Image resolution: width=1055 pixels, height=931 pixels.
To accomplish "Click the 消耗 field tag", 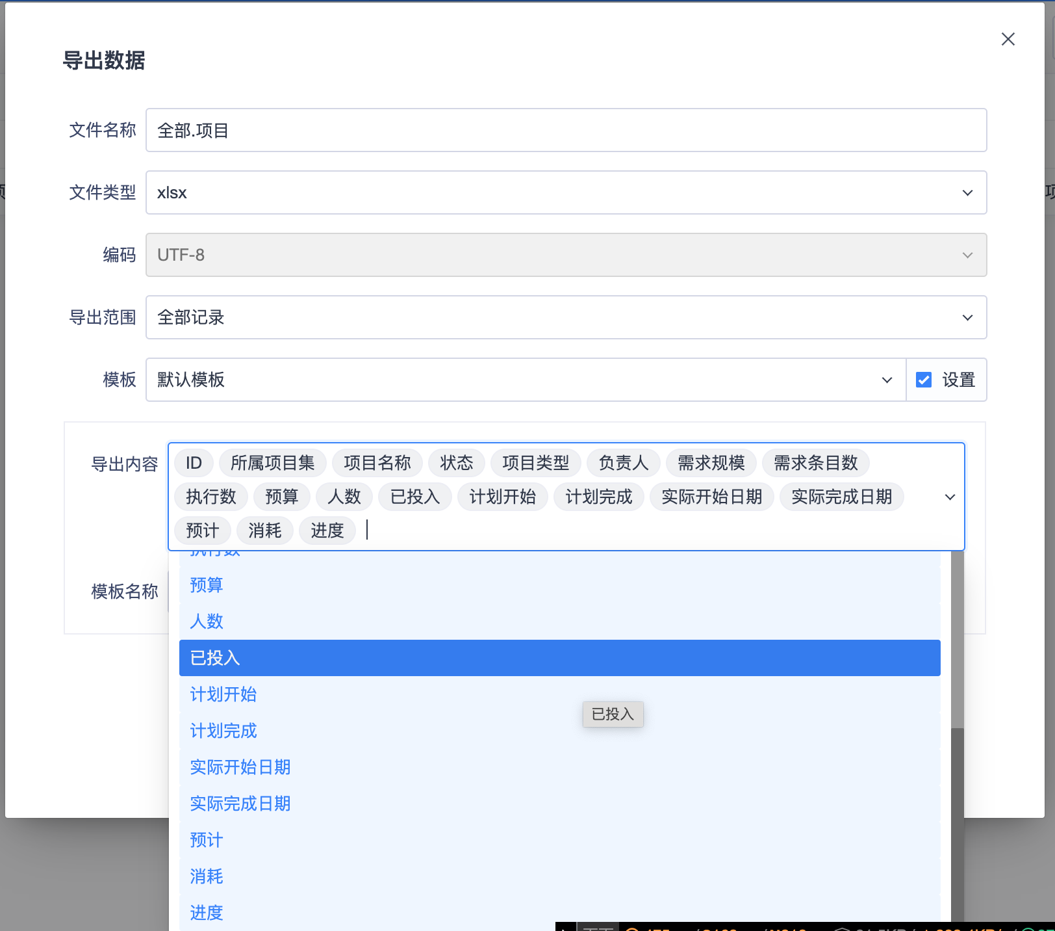I will pyautogui.click(x=264, y=531).
